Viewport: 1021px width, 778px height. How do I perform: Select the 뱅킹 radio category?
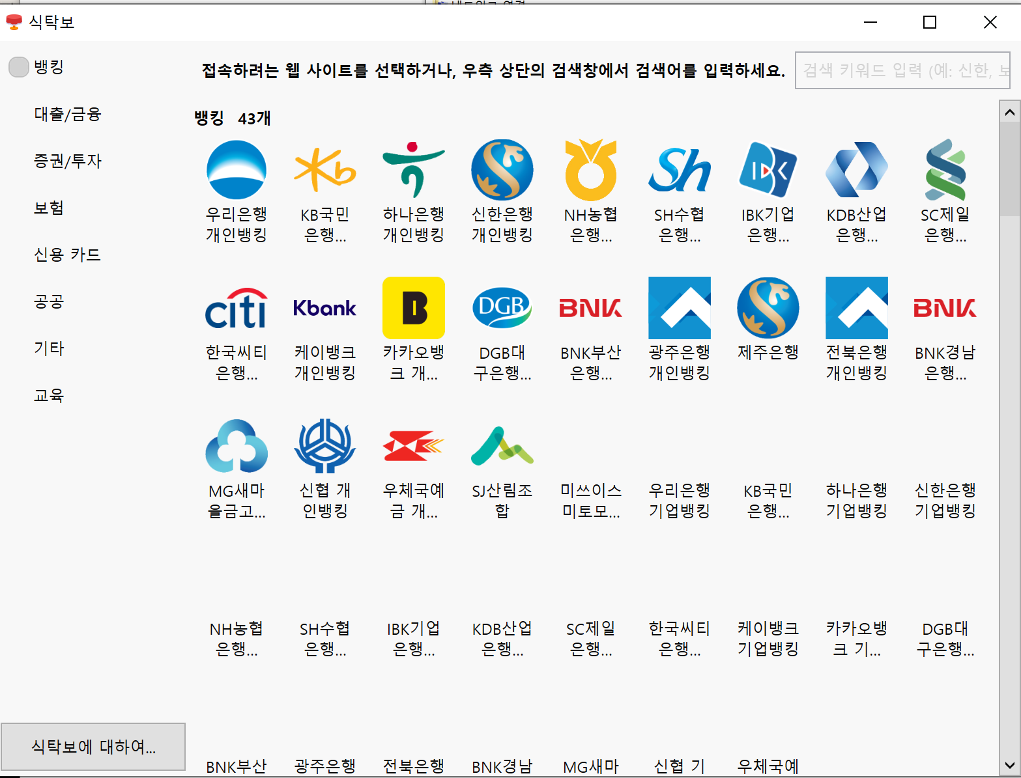[19, 66]
